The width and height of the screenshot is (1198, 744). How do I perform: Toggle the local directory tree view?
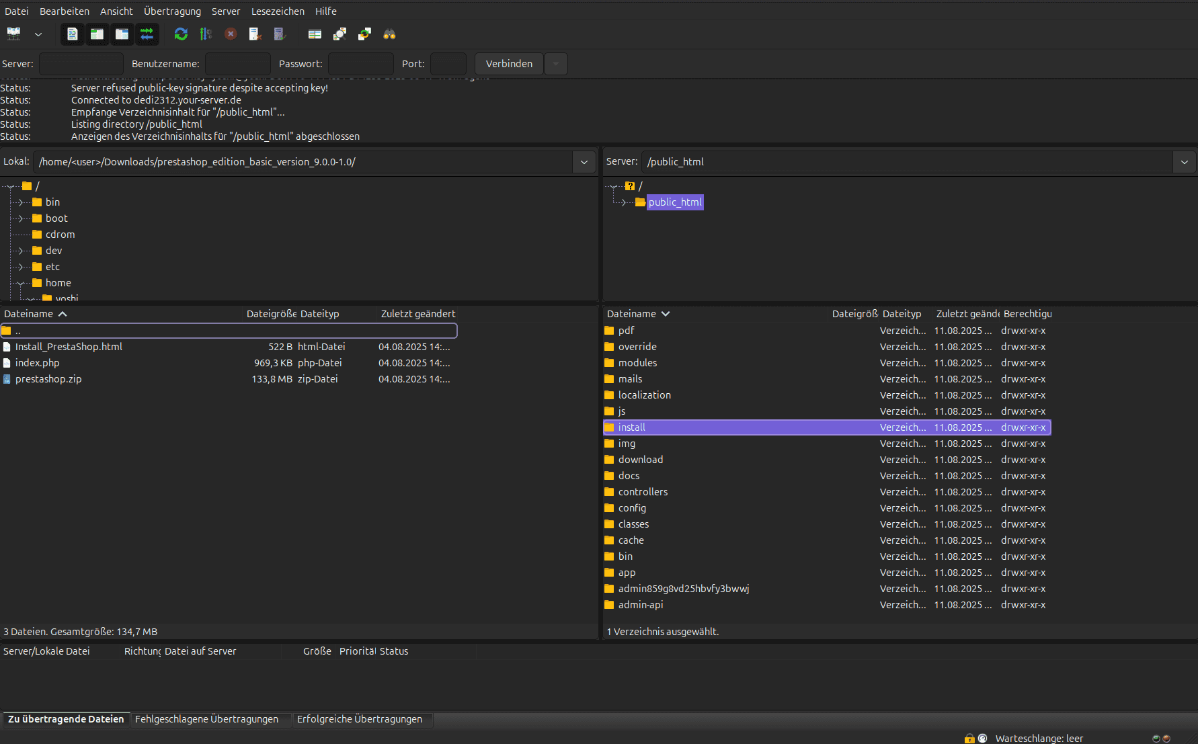[97, 34]
